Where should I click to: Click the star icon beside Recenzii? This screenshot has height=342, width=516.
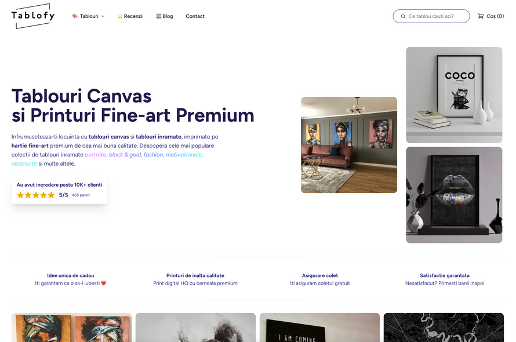[120, 16]
